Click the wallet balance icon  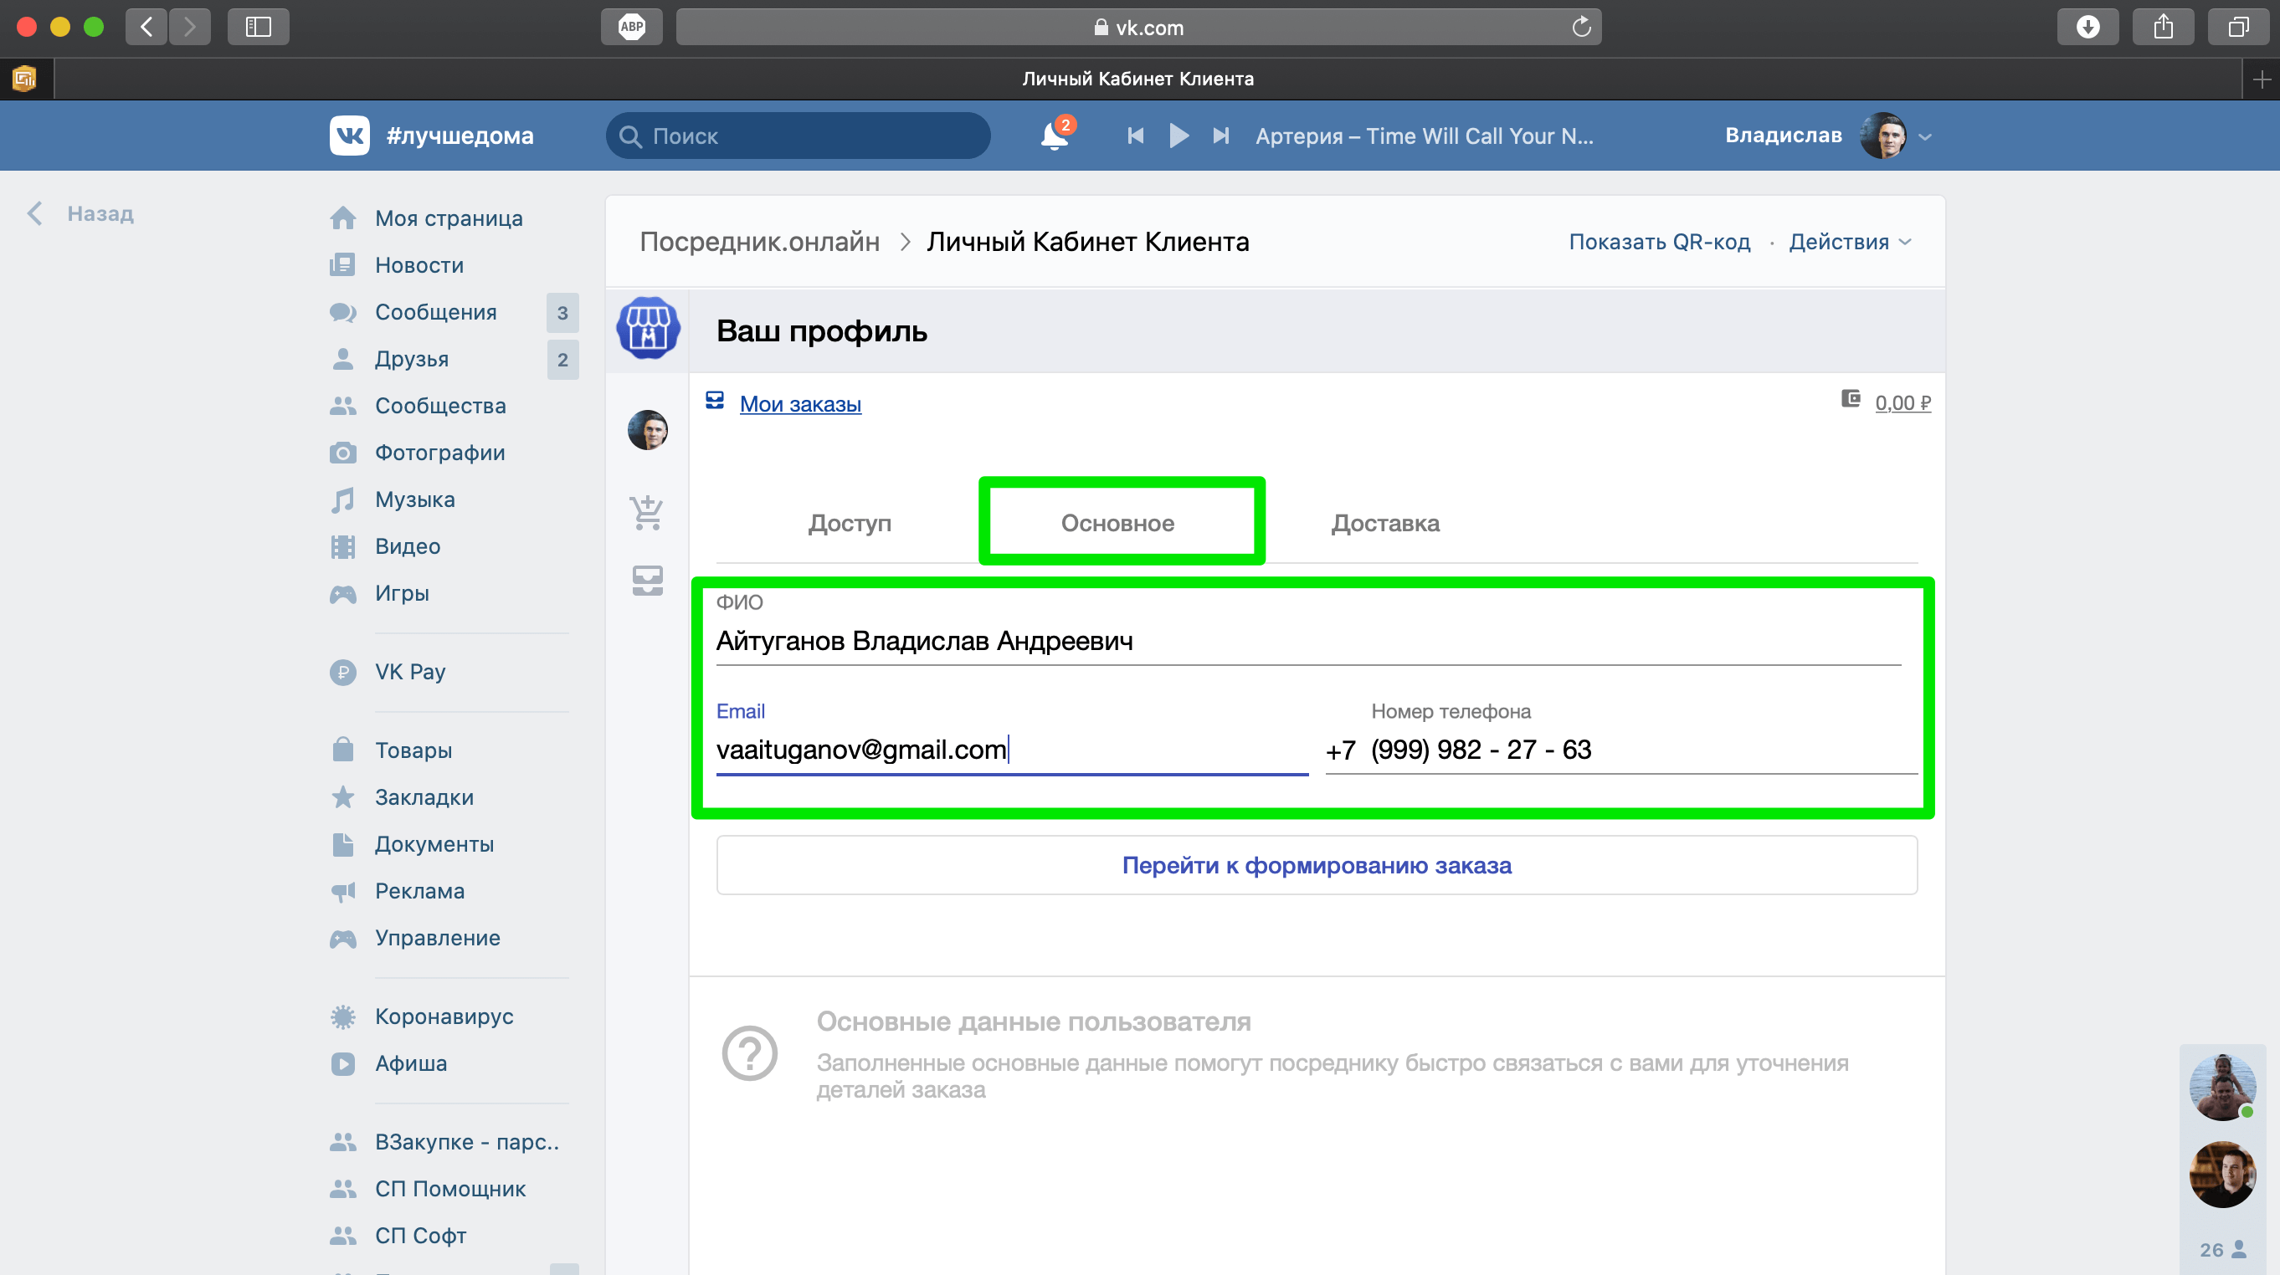pos(1850,400)
